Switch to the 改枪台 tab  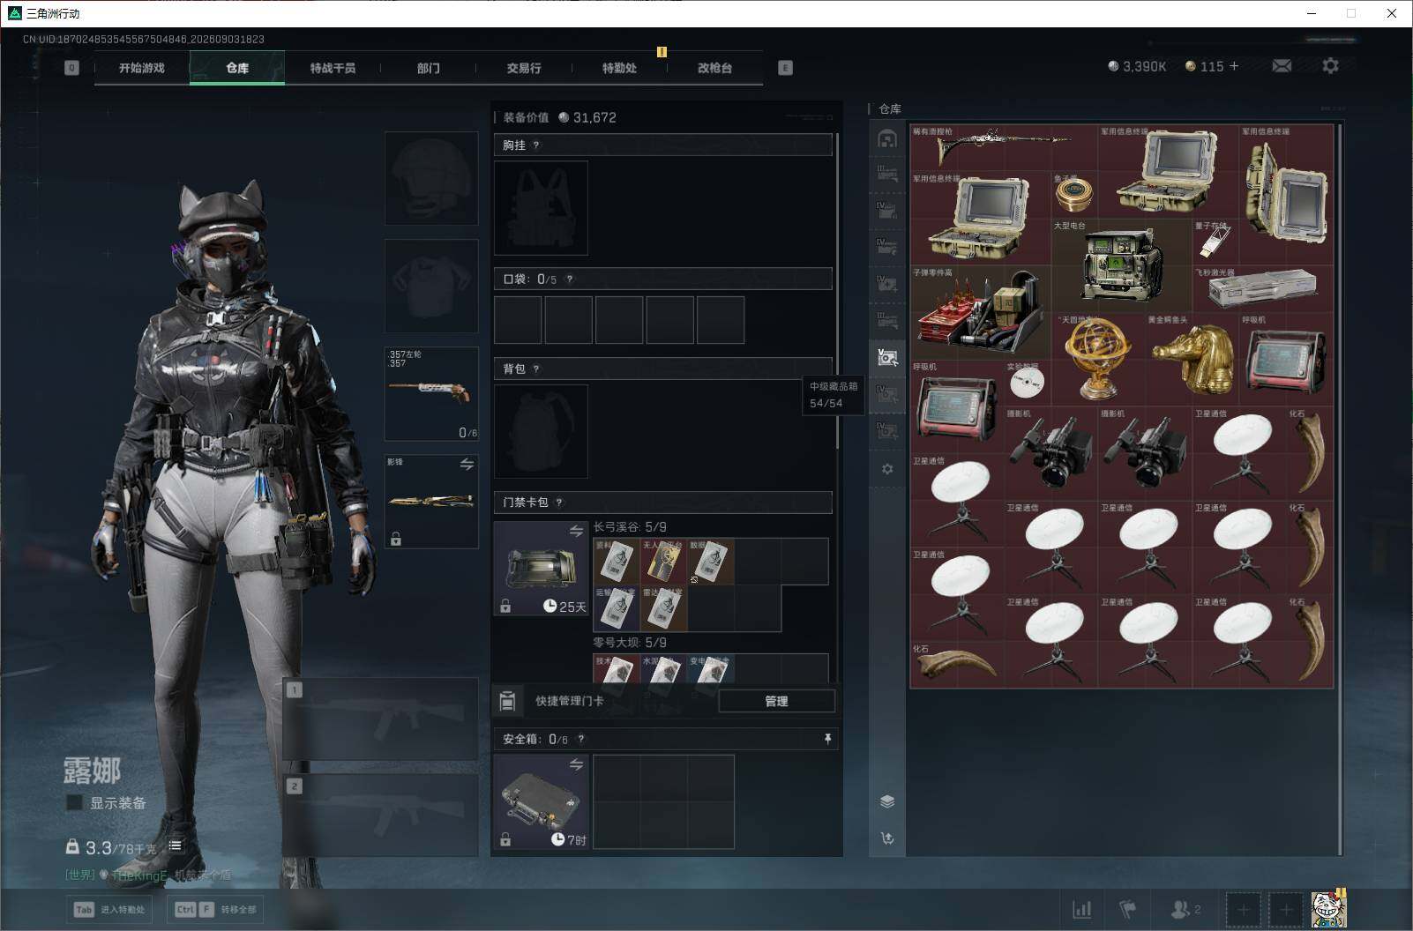[714, 68]
